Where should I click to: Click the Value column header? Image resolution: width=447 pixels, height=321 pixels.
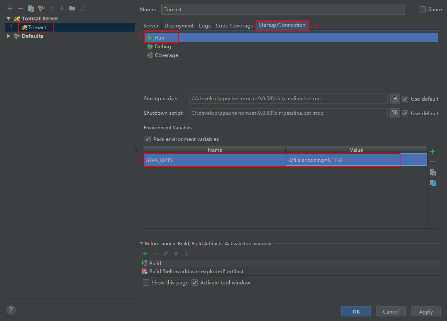click(356, 150)
